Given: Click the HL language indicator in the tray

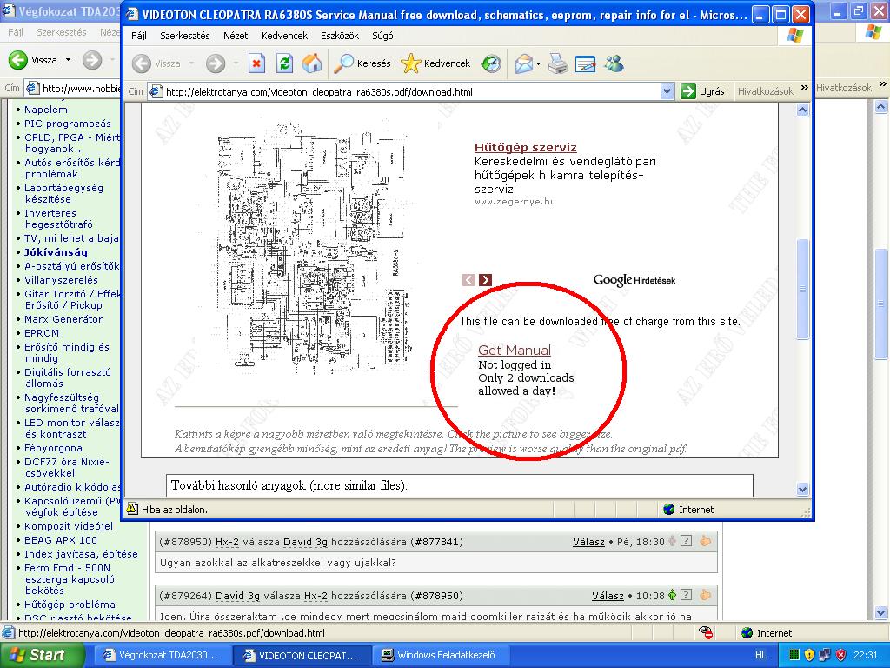Looking at the screenshot, I should [x=761, y=655].
